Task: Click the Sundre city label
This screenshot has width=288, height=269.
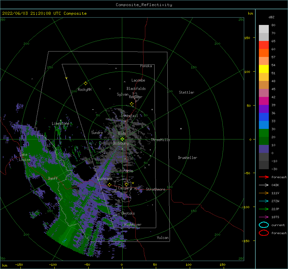Action: 97,132
